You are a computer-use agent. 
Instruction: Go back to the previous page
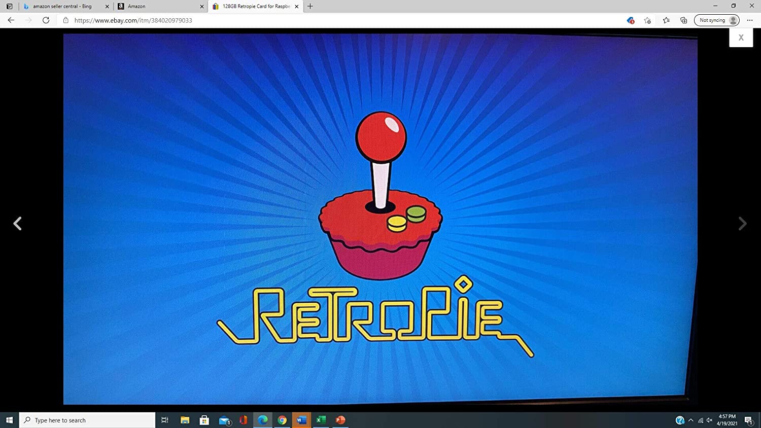point(11,20)
